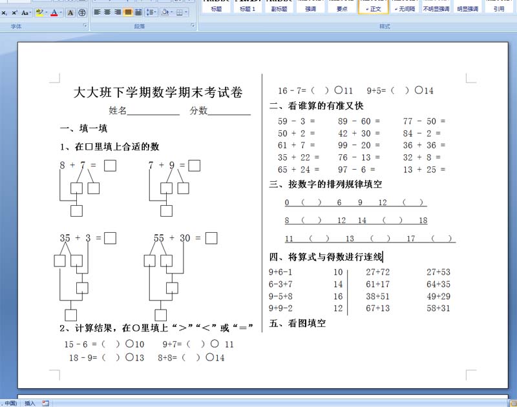Click the equation 36 + 36 =

(425, 145)
